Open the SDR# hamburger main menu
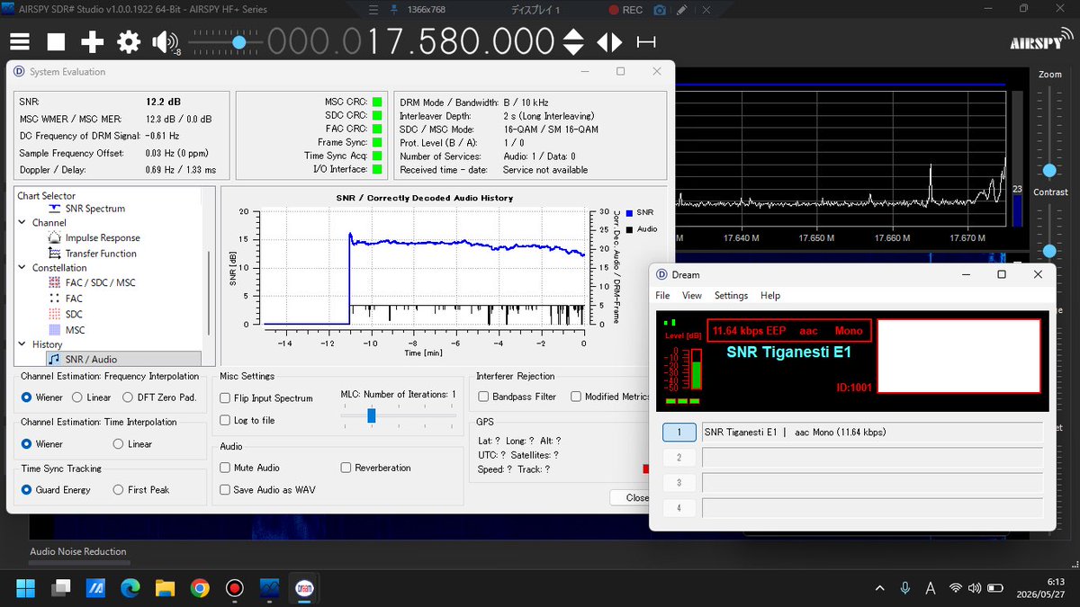Image resolution: width=1080 pixels, height=607 pixels. (20, 41)
